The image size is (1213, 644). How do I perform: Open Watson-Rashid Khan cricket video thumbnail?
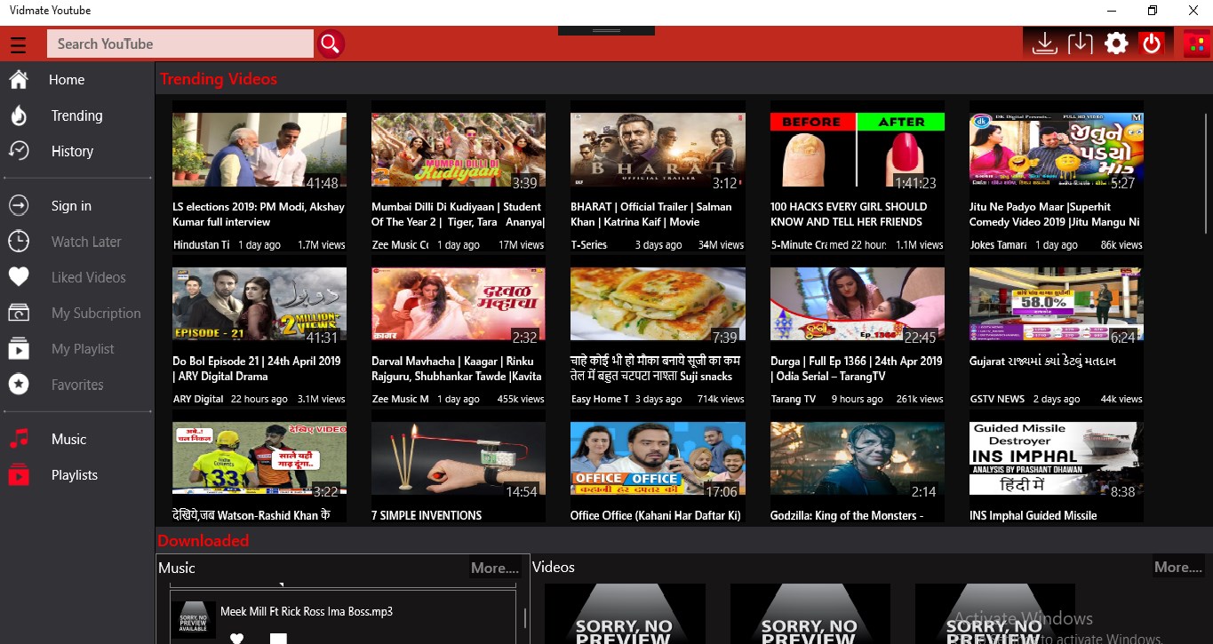click(x=259, y=458)
